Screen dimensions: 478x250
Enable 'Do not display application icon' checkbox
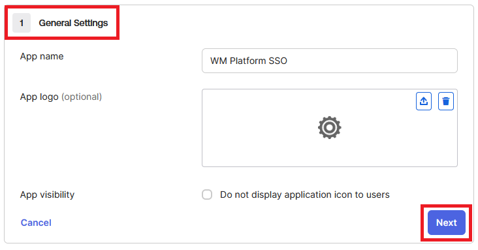(x=207, y=195)
